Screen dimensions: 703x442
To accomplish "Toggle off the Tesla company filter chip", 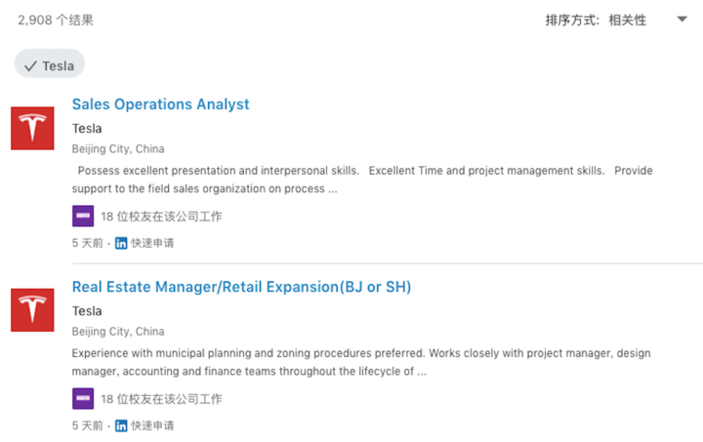I will coord(50,63).
